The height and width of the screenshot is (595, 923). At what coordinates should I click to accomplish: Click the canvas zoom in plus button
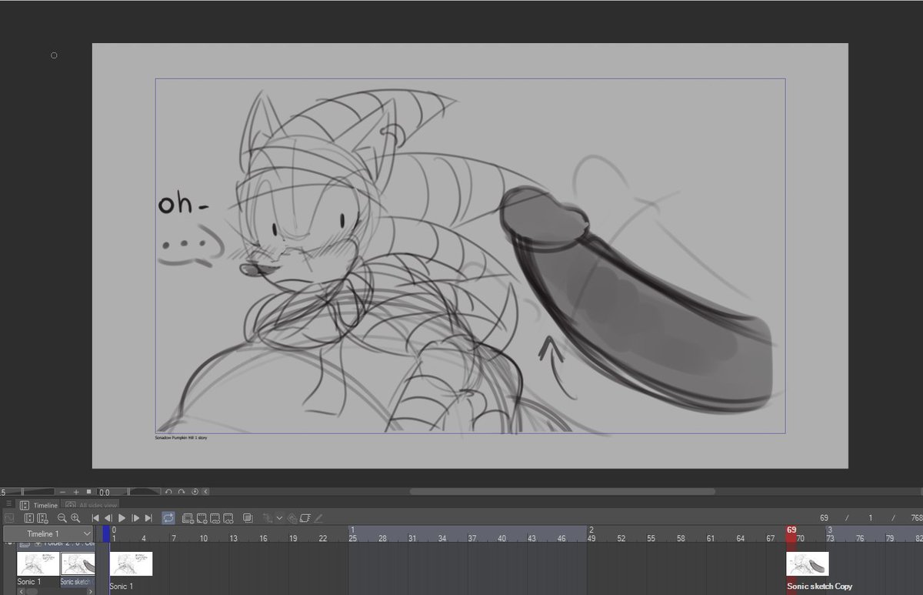coord(76,492)
